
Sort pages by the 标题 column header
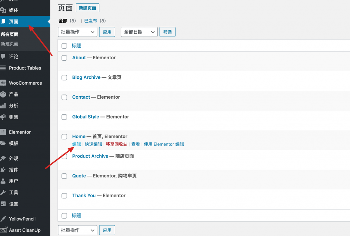click(x=76, y=46)
